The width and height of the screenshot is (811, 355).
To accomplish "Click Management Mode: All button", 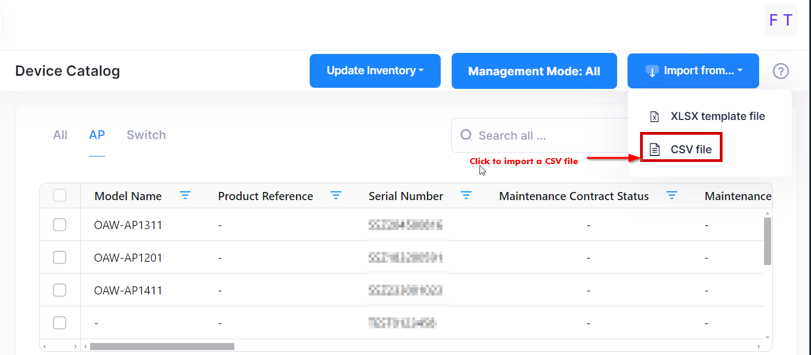I will point(534,71).
